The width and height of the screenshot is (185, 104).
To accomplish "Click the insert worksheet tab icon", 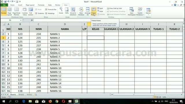I will coord(36,94).
